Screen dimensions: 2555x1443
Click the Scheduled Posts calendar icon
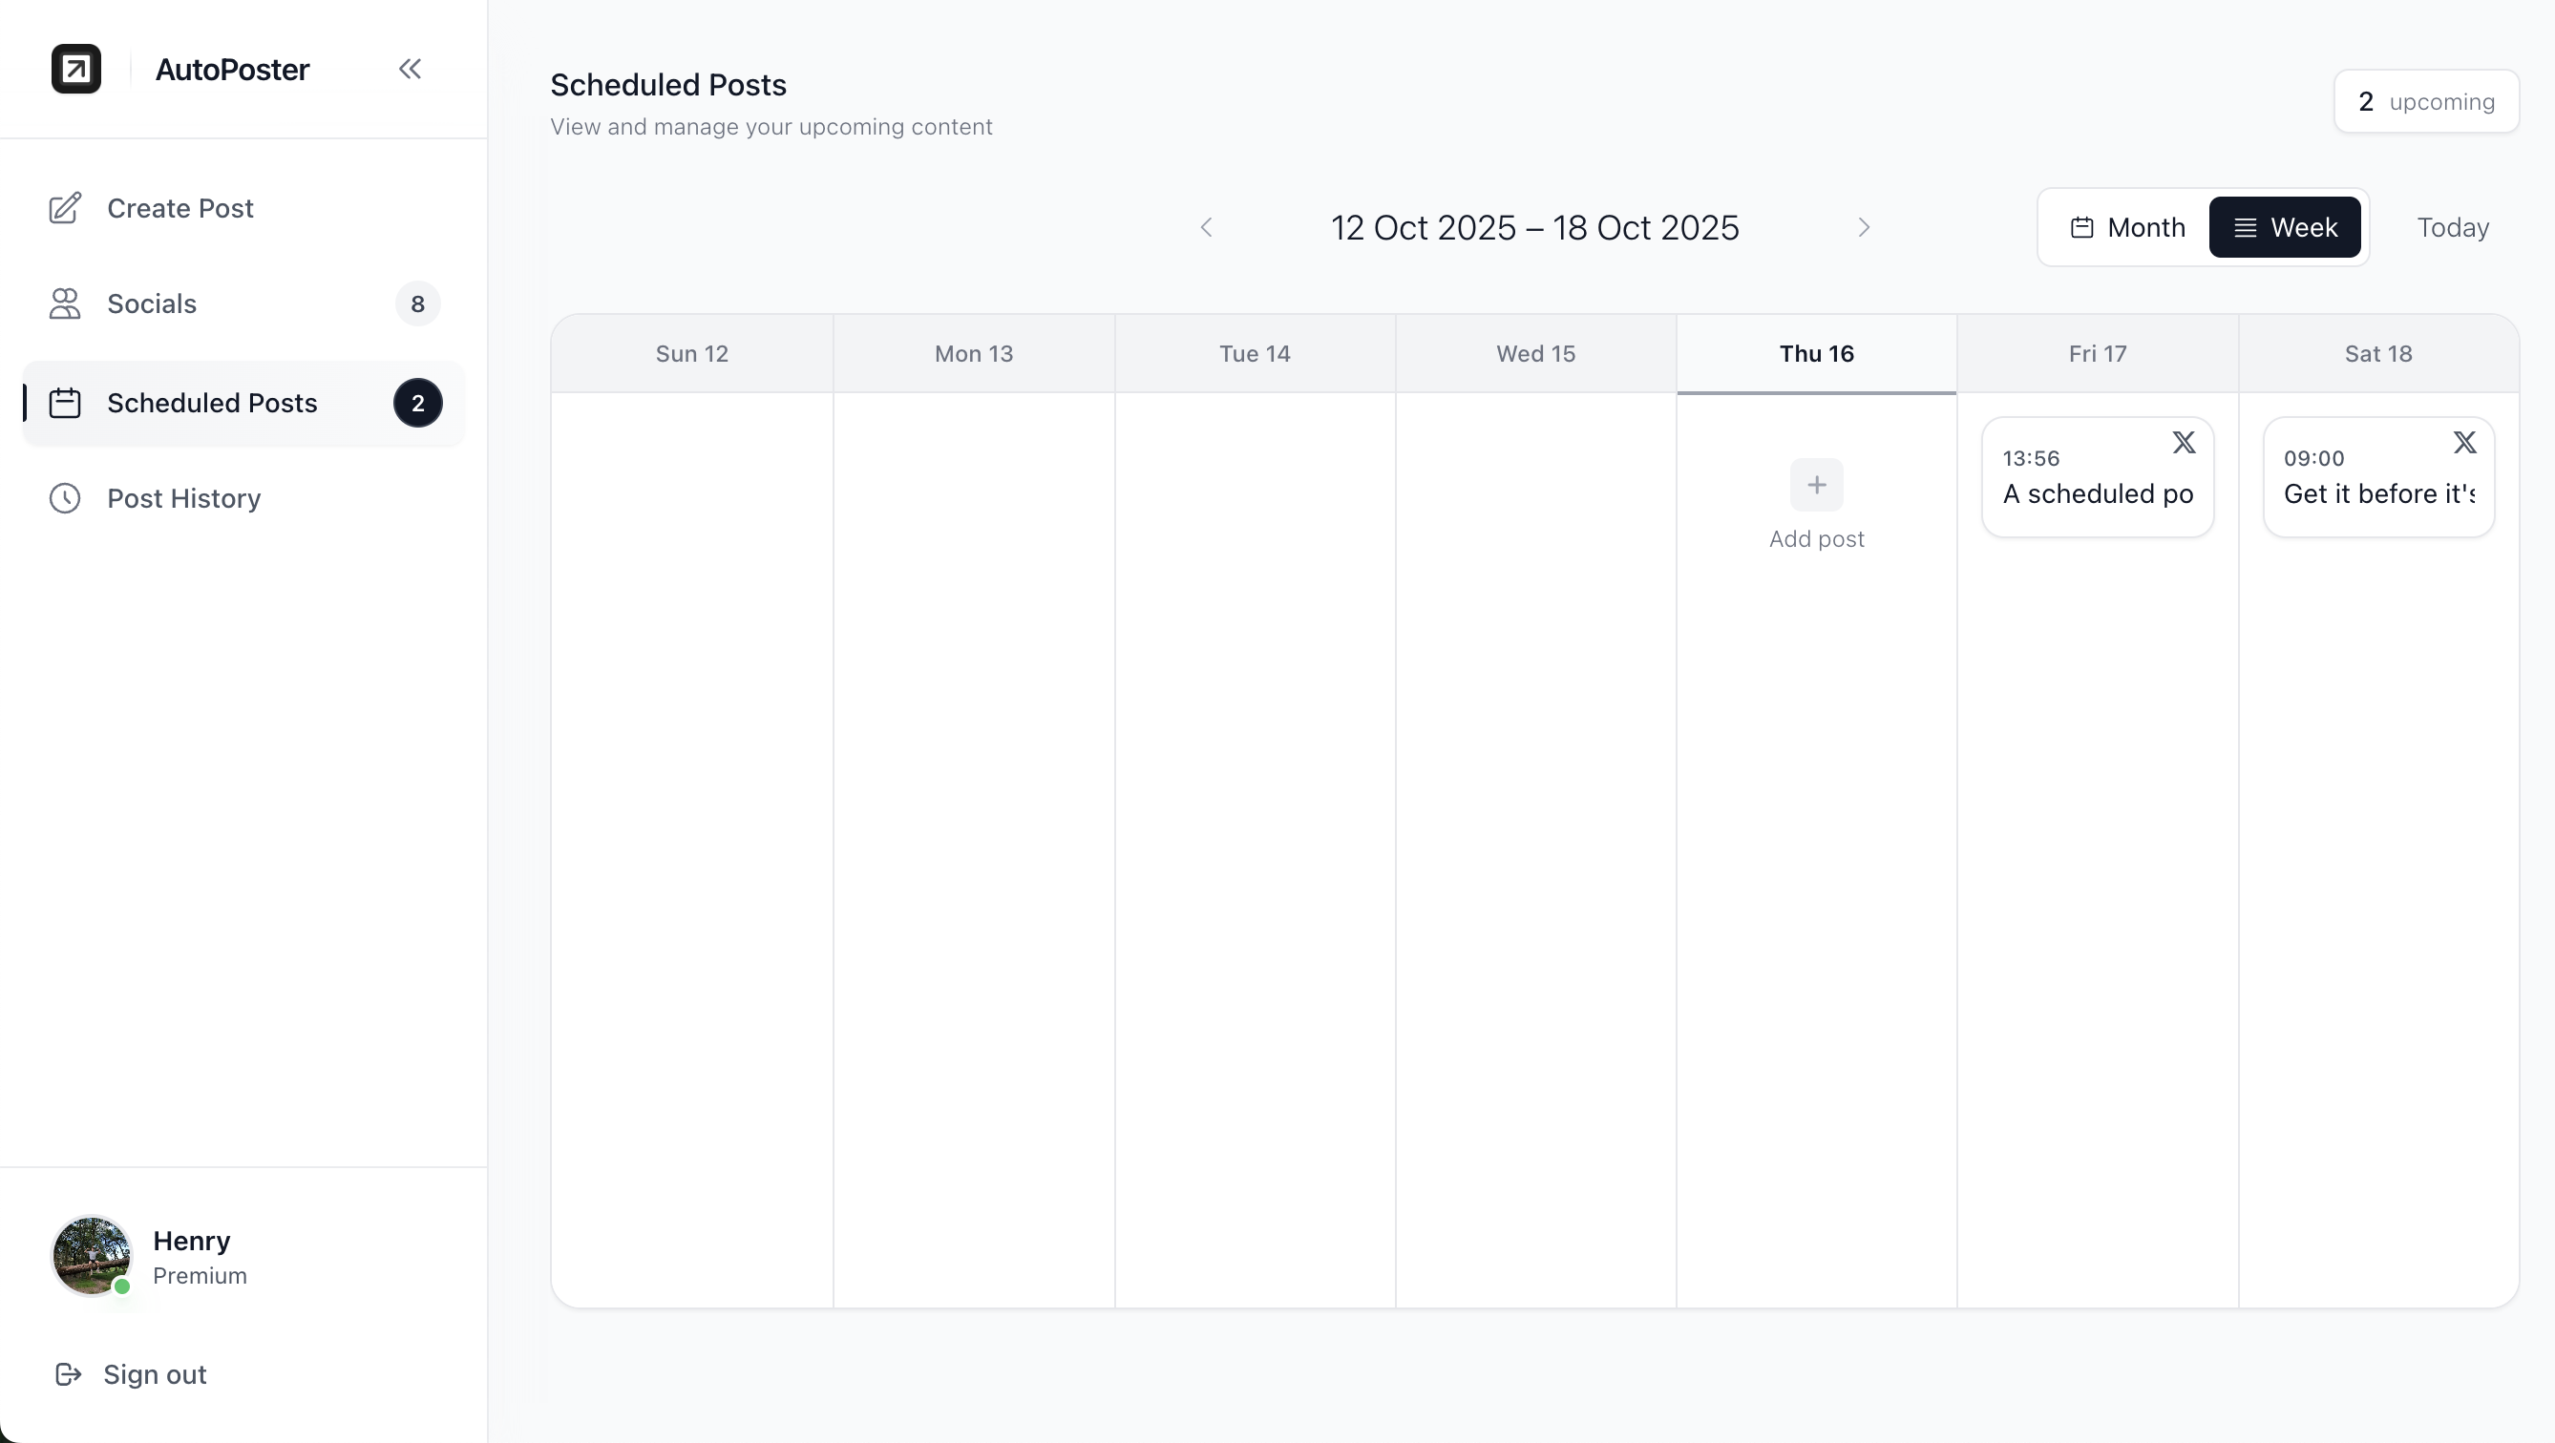click(66, 403)
